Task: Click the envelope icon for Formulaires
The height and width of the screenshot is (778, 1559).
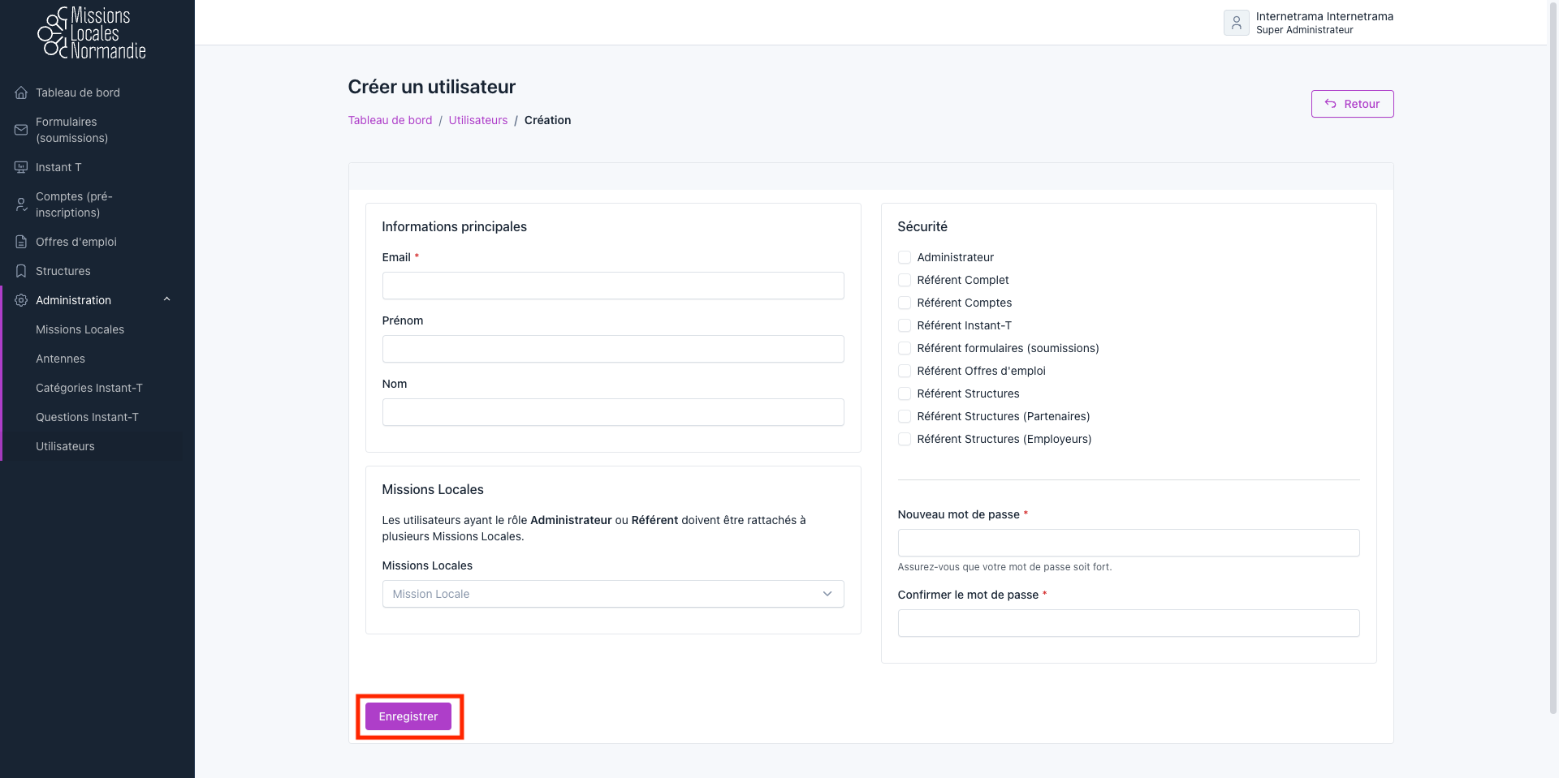Action: tap(21, 130)
